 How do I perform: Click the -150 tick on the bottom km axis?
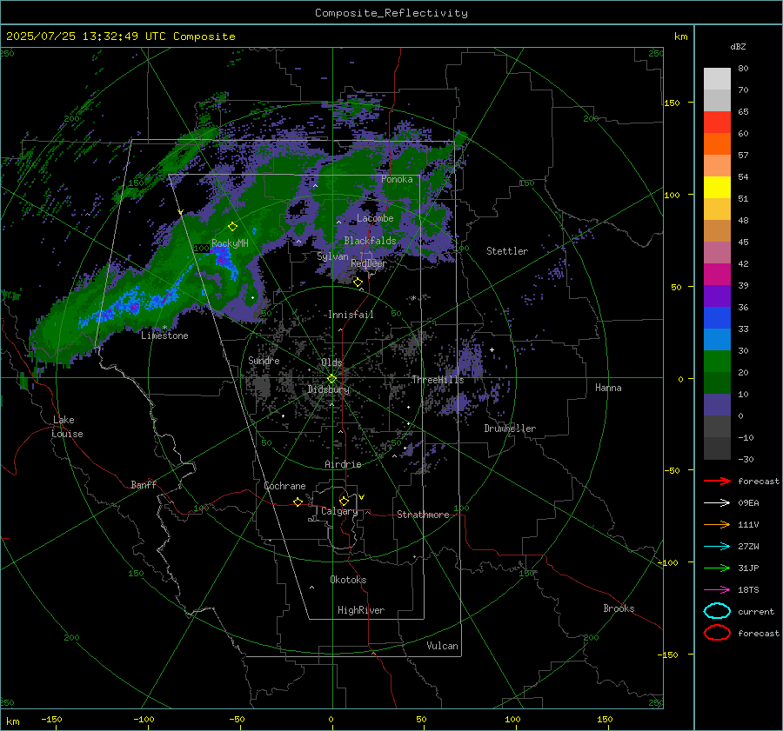coord(51,719)
